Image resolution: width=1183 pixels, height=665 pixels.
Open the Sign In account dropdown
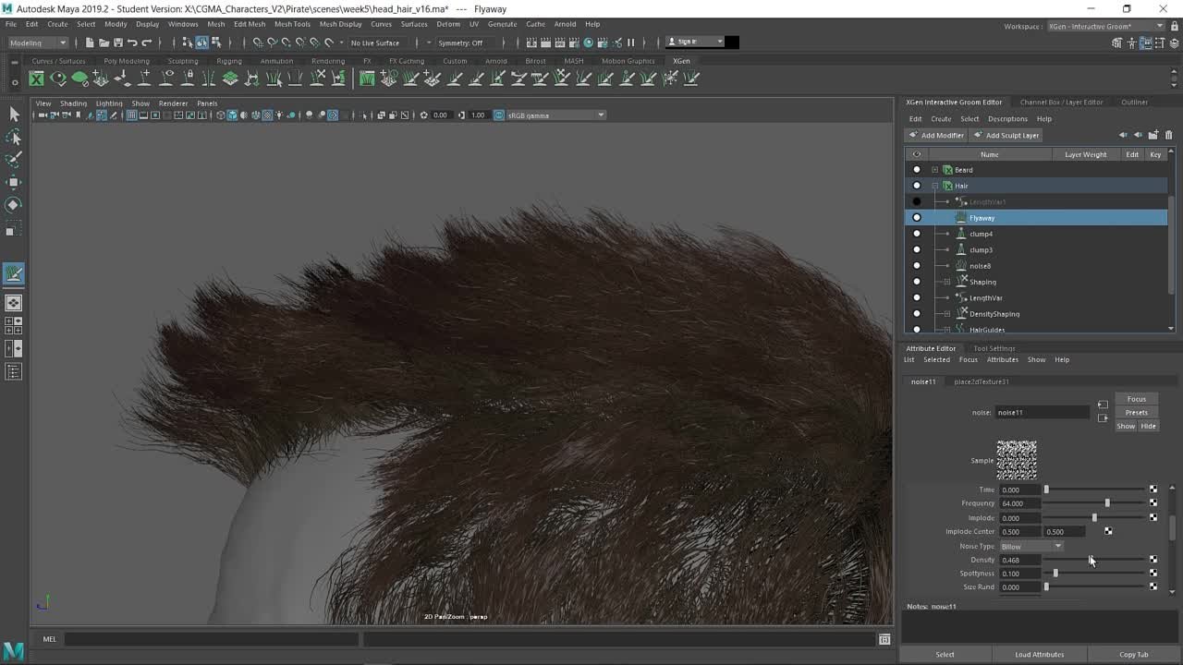point(695,42)
